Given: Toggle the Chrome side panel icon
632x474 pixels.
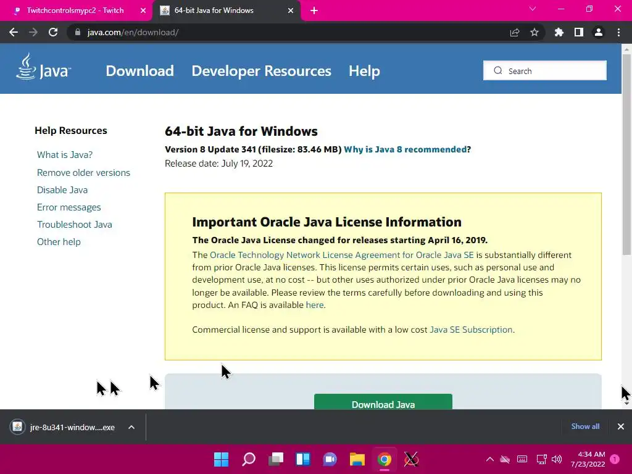Looking at the screenshot, I should click(579, 32).
